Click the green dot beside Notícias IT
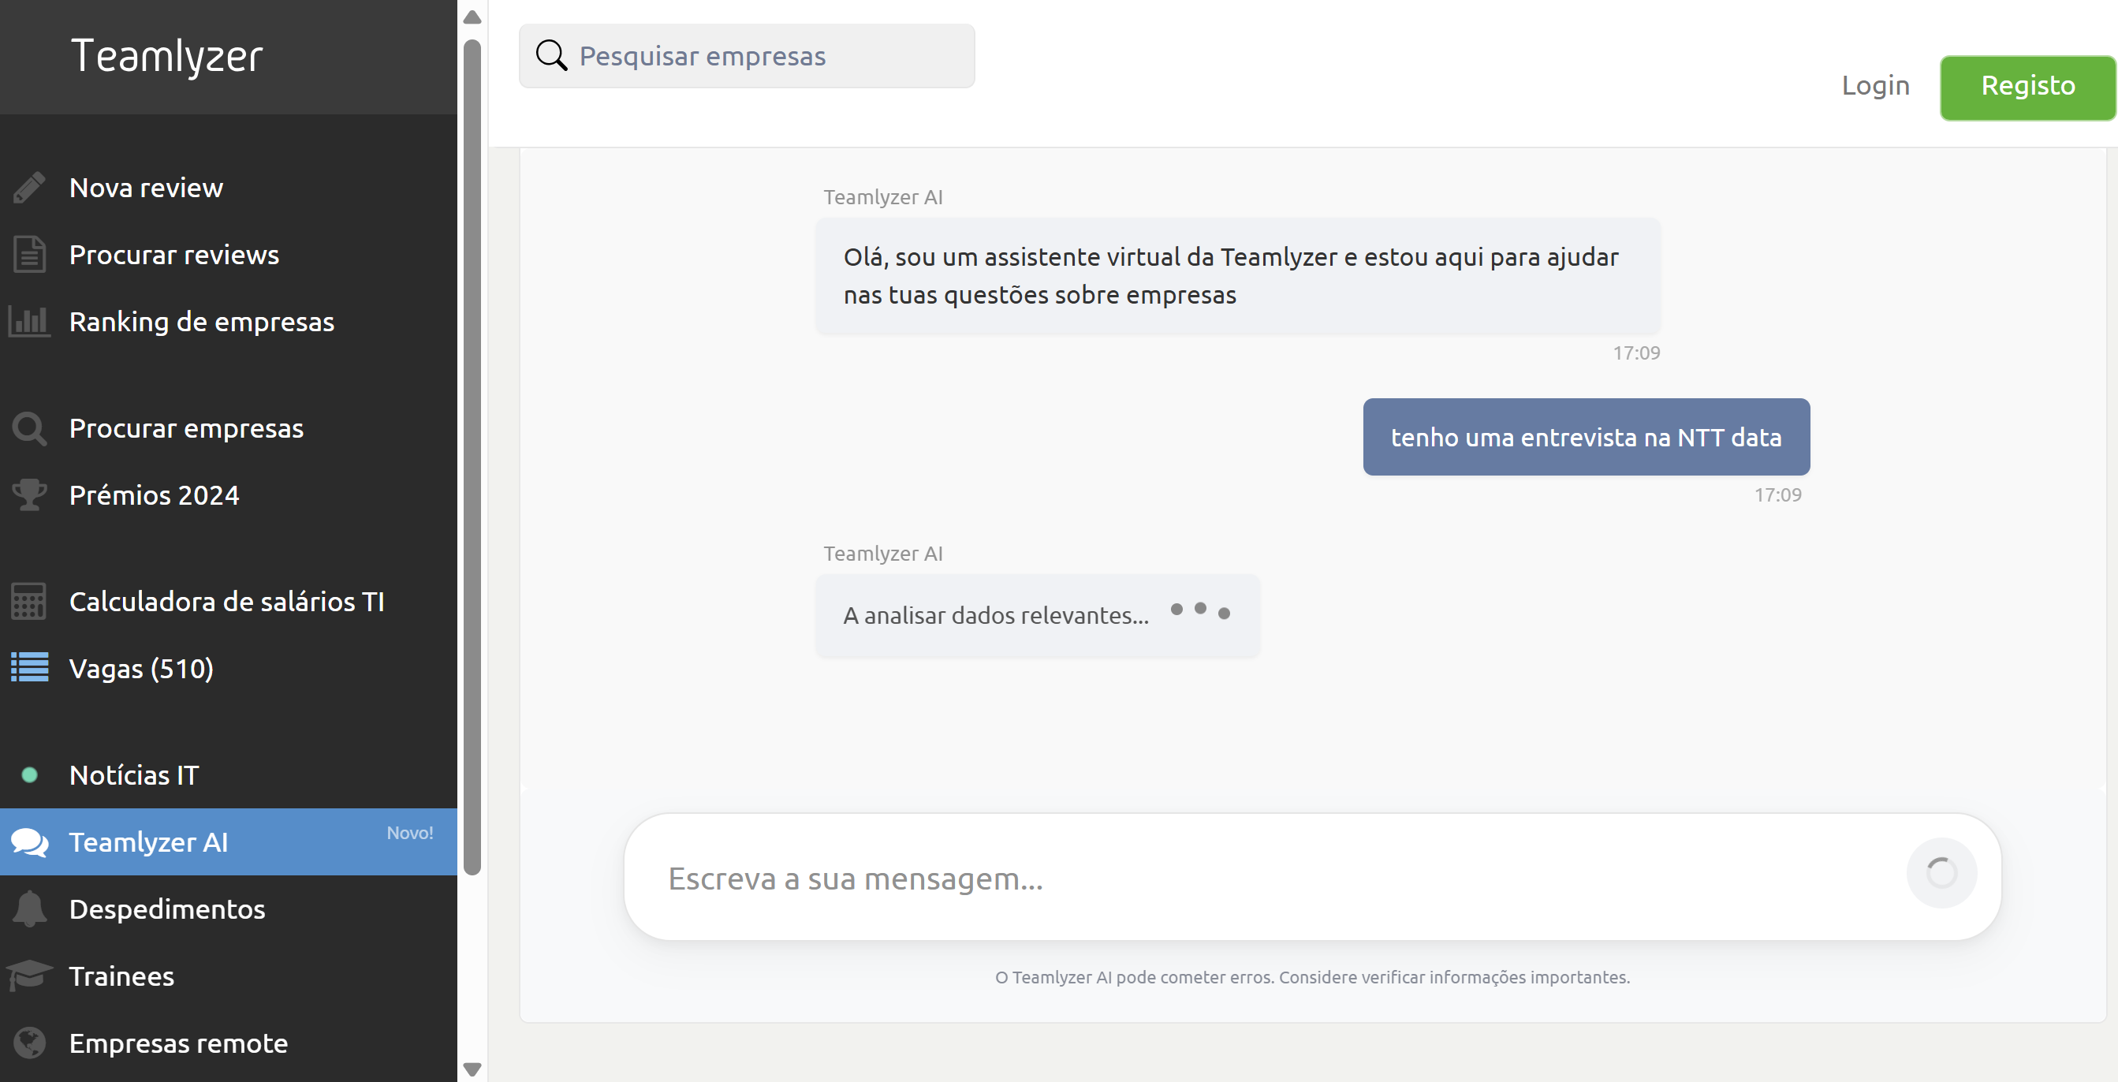 (30, 774)
